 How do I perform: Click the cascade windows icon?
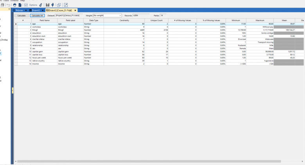(x=59, y=5)
